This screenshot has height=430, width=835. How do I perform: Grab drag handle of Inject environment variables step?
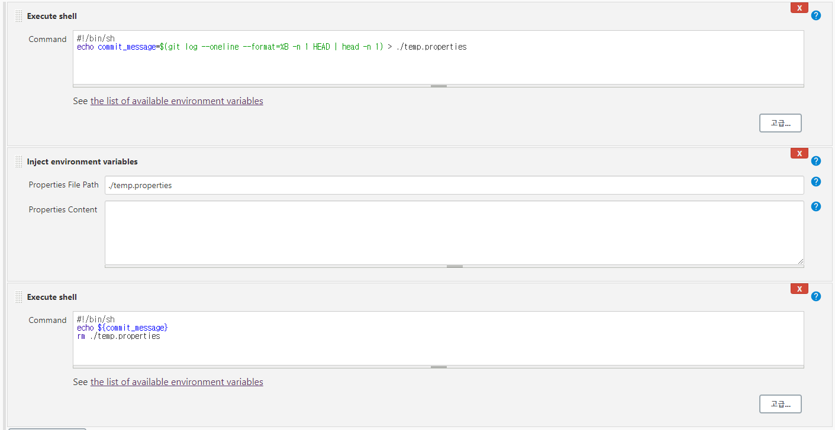click(x=19, y=161)
